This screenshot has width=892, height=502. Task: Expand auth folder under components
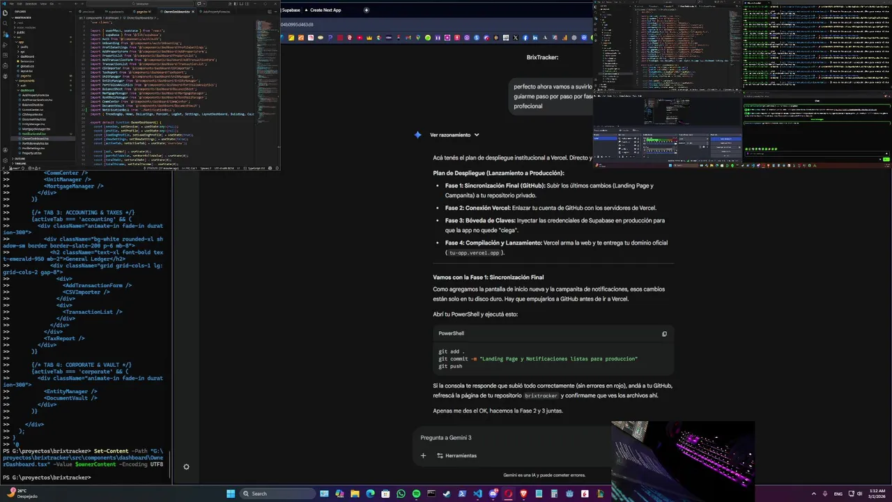tap(22, 85)
